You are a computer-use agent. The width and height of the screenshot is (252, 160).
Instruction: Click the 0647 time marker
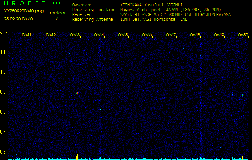(171, 35)
